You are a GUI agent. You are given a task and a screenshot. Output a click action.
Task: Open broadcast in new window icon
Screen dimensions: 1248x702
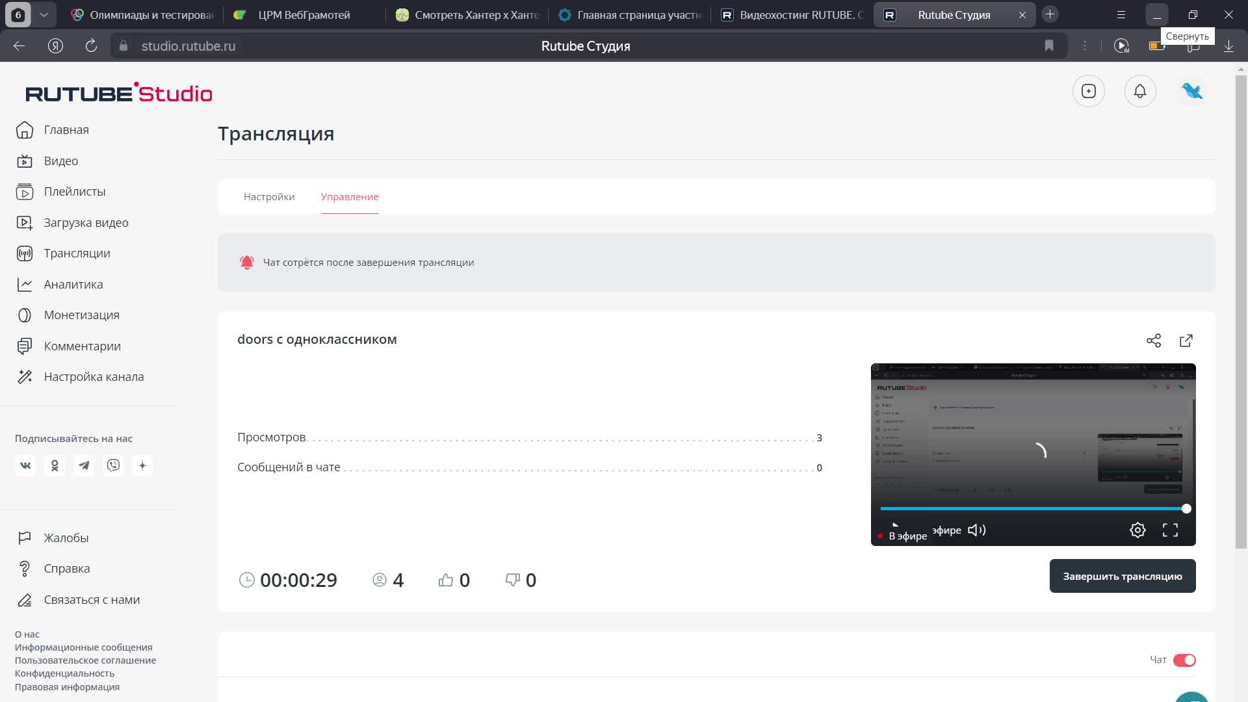[x=1186, y=341]
